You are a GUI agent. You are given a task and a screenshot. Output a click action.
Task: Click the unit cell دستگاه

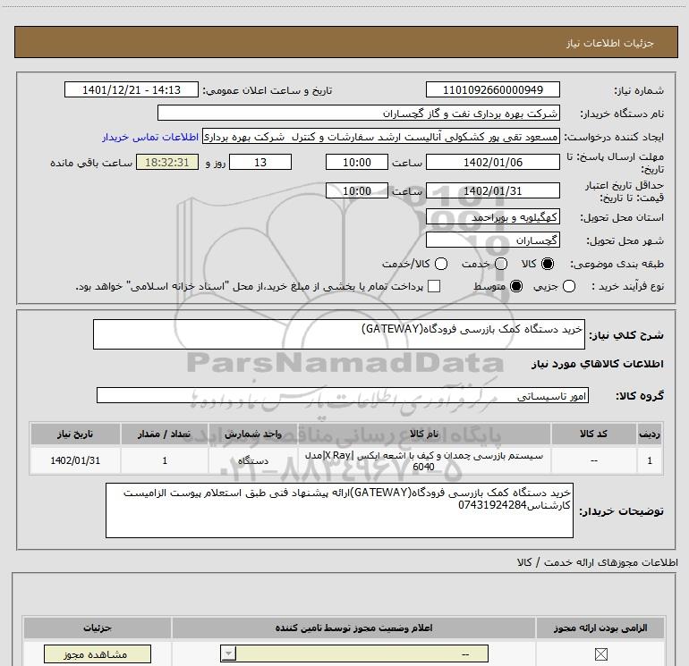253,460
